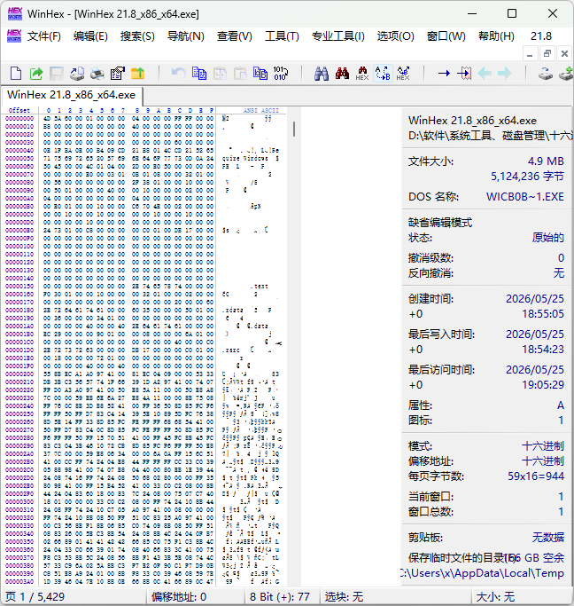Open the 导航(N) menu
This screenshot has width=574, height=606.
(x=185, y=36)
